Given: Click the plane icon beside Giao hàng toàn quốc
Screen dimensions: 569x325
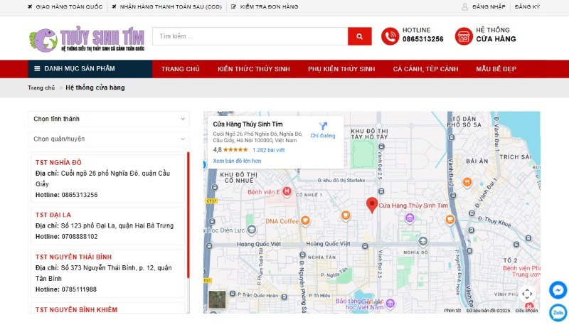Looking at the screenshot, I should [30, 6].
